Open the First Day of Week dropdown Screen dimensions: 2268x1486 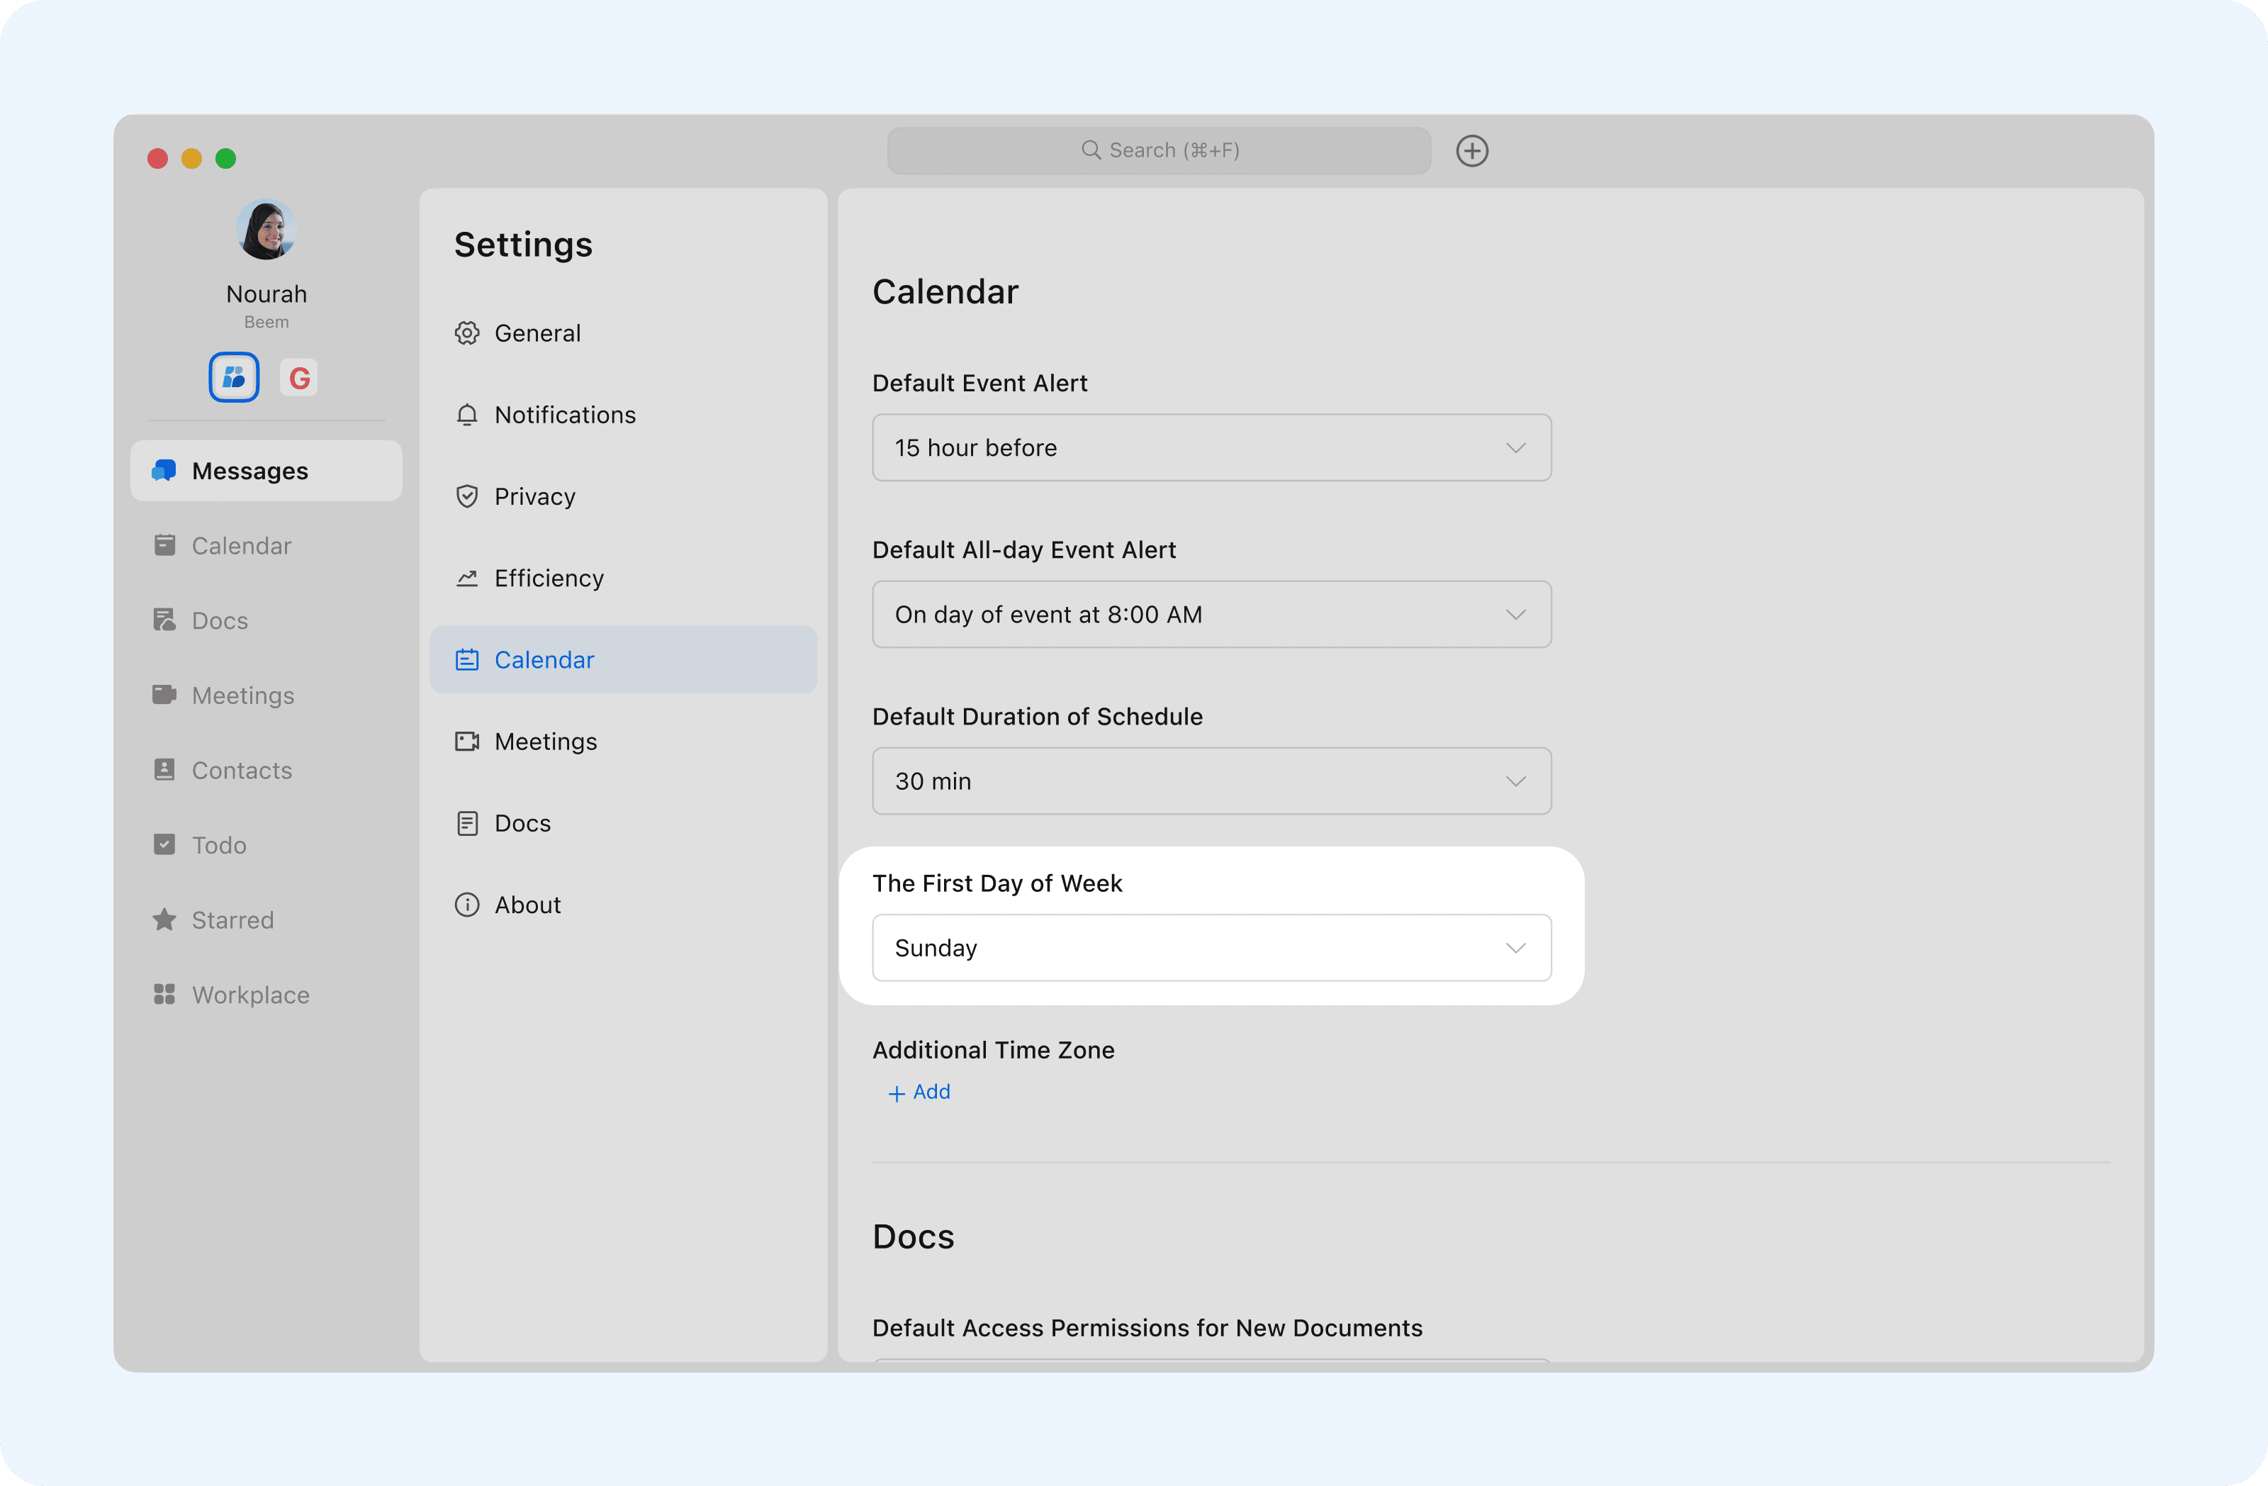(1211, 947)
